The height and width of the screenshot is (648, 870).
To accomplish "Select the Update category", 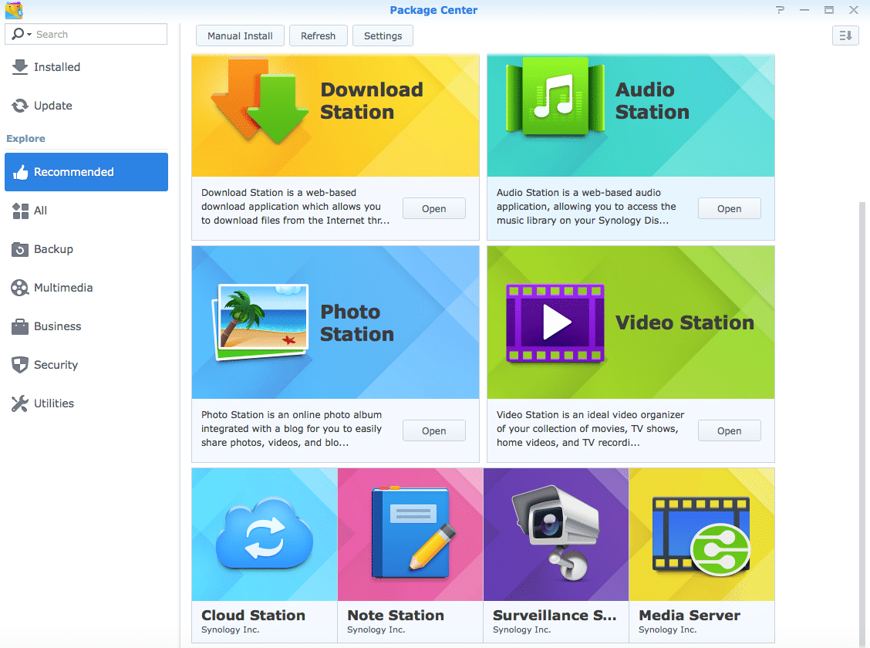I will click(86, 106).
